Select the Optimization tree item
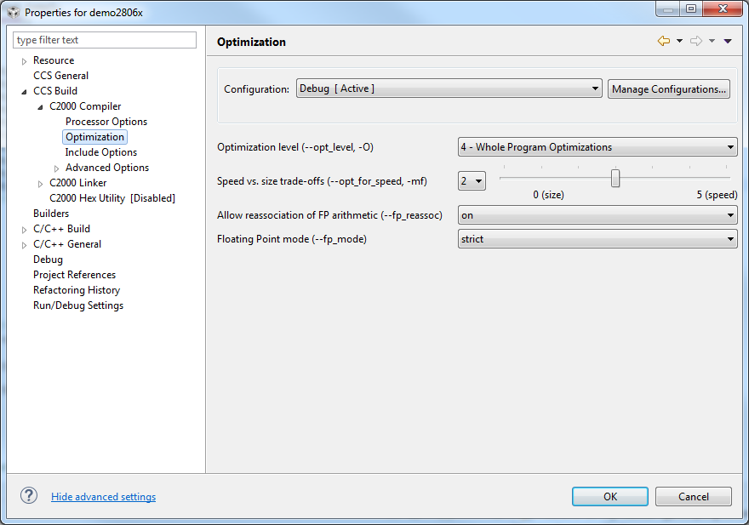The height and width of the screenshot is (525, 749). pyautogui.click(x=94, y=137)
